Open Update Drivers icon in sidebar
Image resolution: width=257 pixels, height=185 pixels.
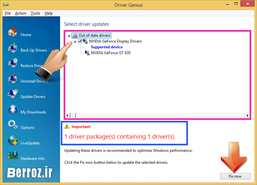click(x=13, y=94)
